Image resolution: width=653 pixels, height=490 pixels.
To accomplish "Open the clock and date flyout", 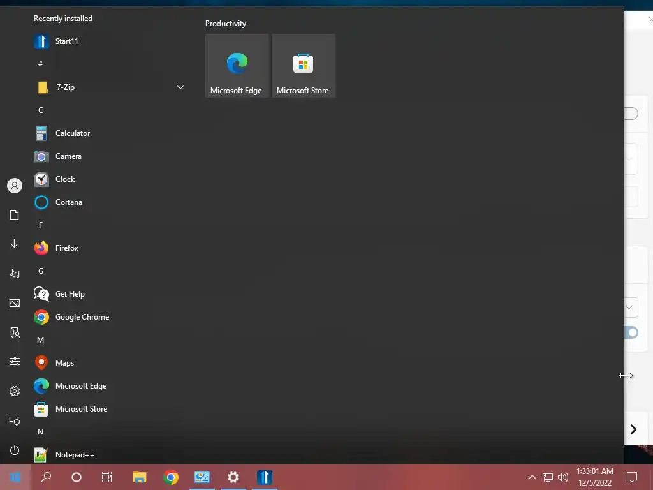I will 595,477.
